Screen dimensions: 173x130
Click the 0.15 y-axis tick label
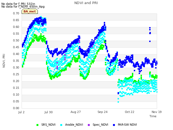(x=16, y=88)
